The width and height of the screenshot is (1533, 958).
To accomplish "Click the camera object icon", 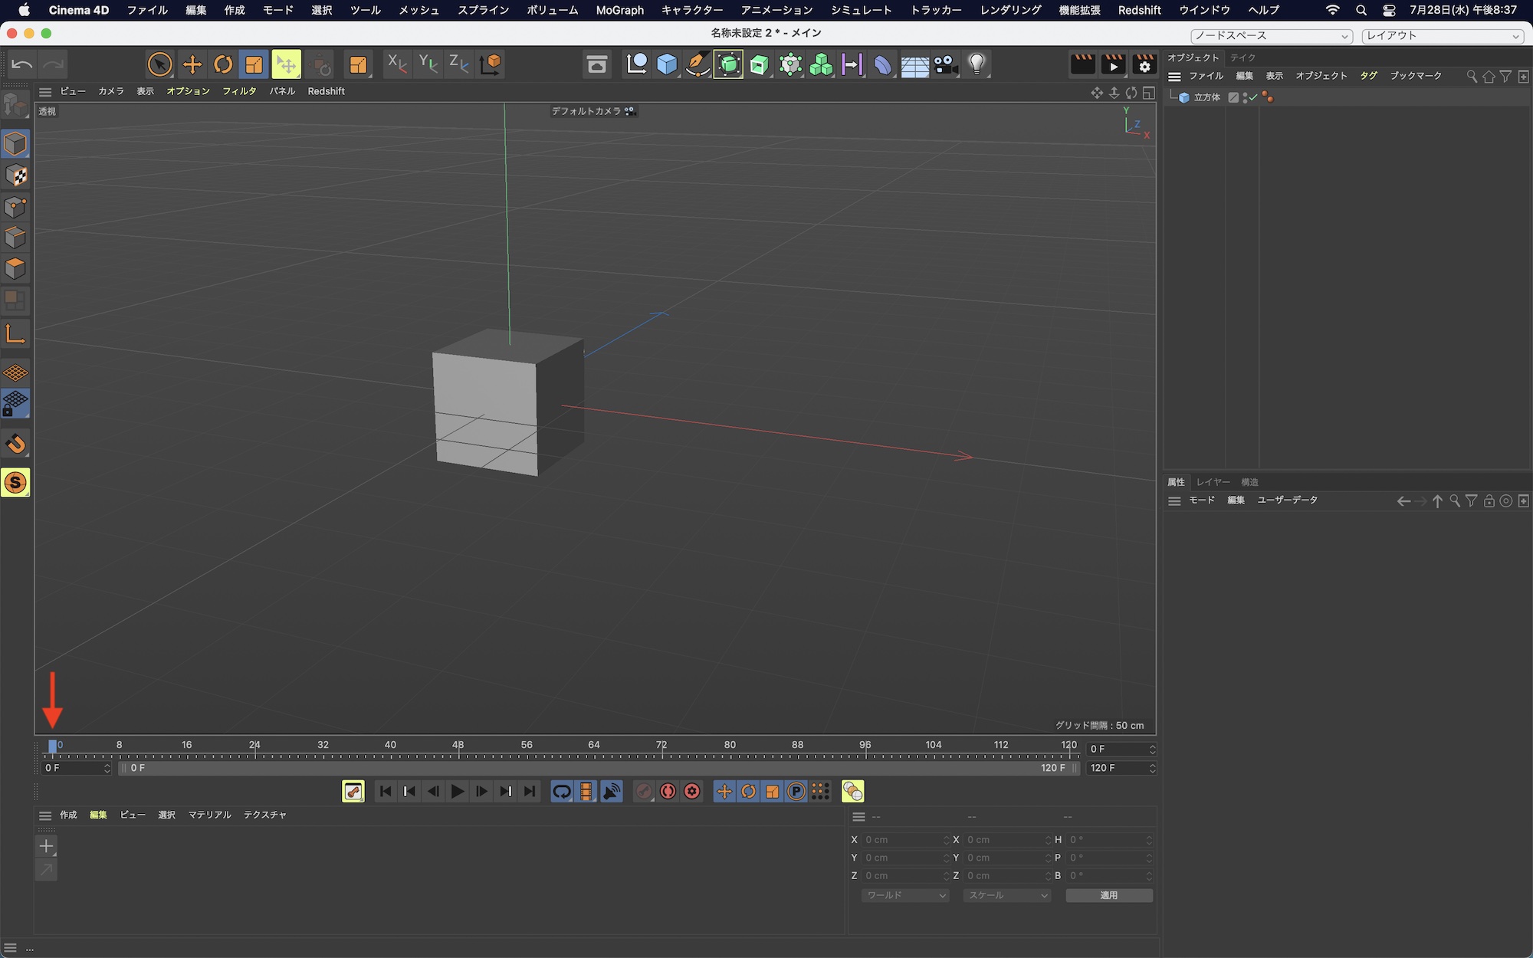I will coord(946,64).
